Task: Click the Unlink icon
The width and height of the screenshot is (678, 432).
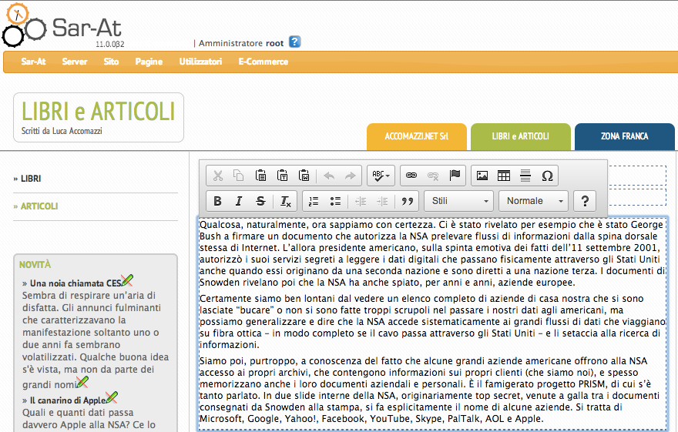Action: tap(433, 176)
